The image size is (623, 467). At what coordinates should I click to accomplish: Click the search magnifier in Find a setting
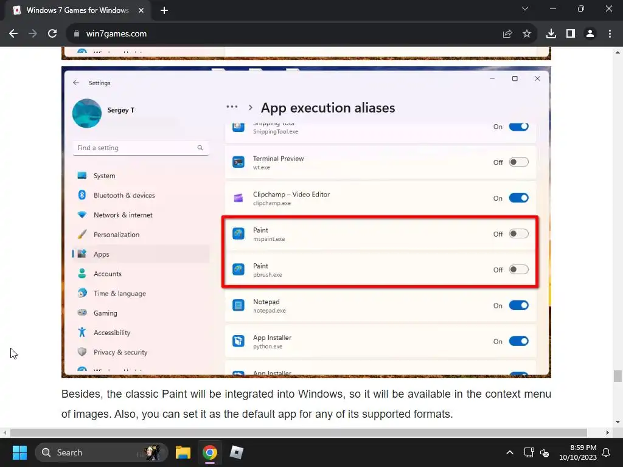pos(200,148)
